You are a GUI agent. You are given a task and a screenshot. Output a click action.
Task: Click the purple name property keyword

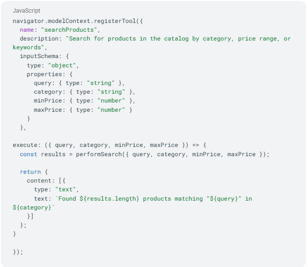(27, 30)
